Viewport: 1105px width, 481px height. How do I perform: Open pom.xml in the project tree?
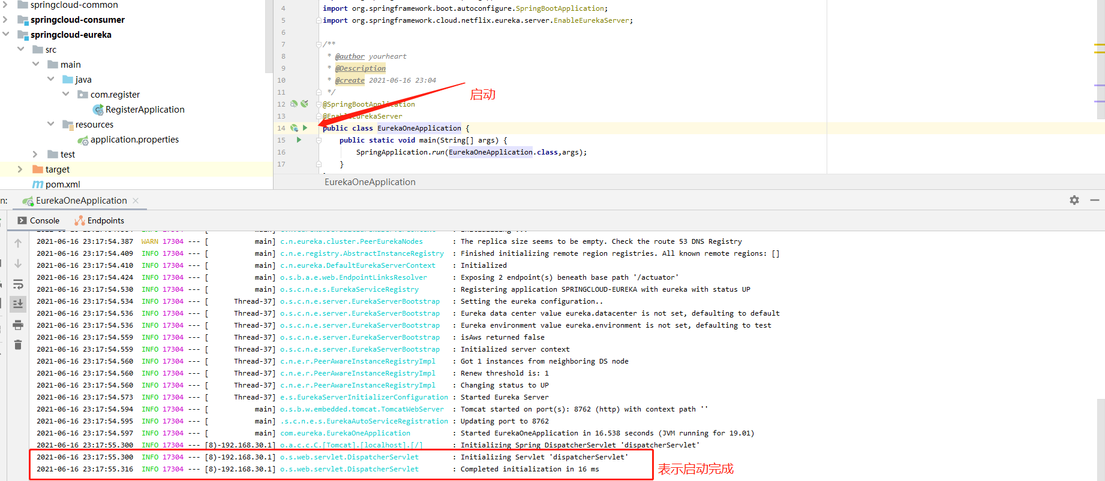[x=62, y=184]
